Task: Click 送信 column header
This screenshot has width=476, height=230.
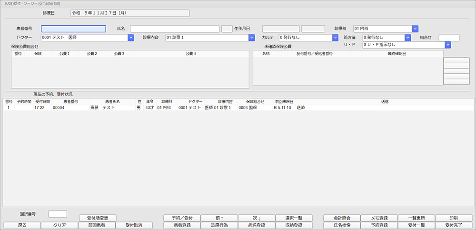Action: [384, 102]
